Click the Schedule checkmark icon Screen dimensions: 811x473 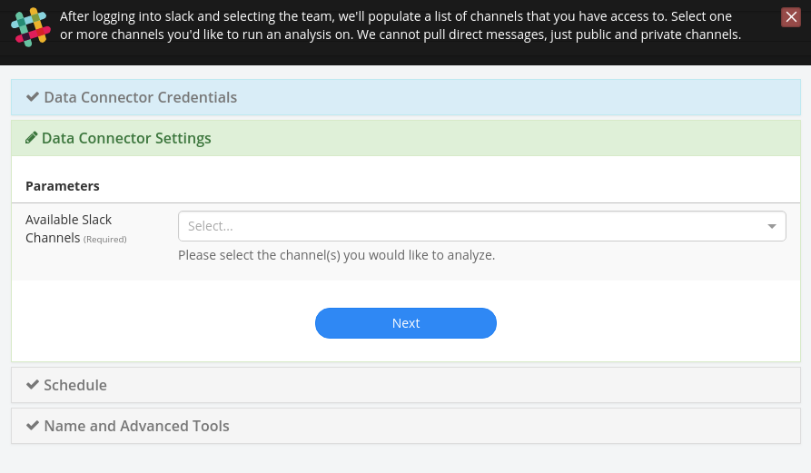coord(33,385)
